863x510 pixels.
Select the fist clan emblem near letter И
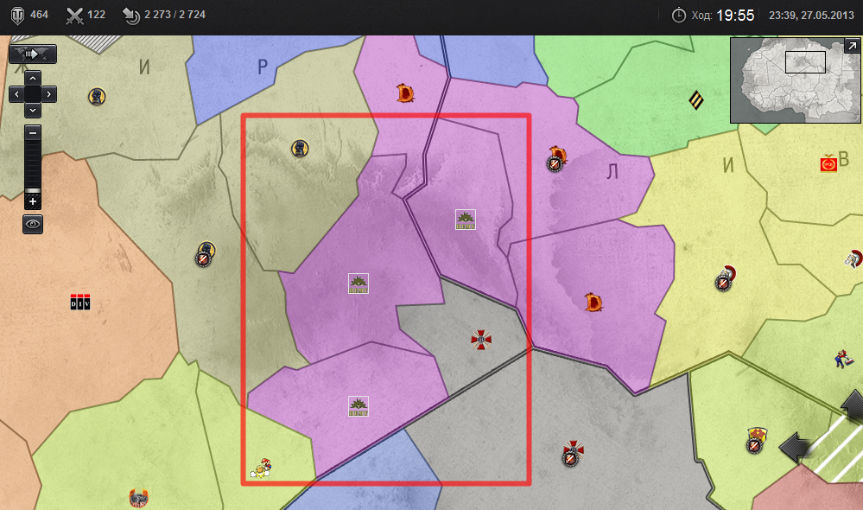point(97,97)
